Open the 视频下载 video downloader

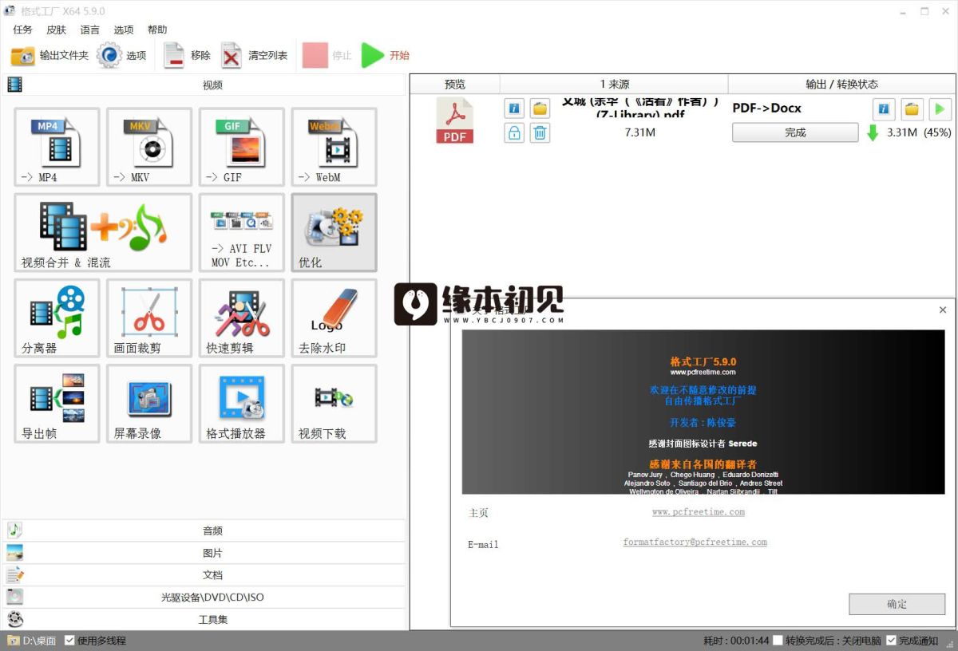[x=334, y=404]
